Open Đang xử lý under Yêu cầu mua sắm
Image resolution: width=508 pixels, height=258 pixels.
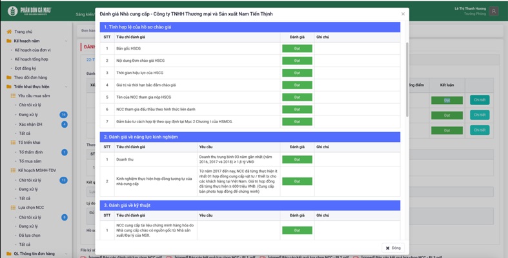28,115
